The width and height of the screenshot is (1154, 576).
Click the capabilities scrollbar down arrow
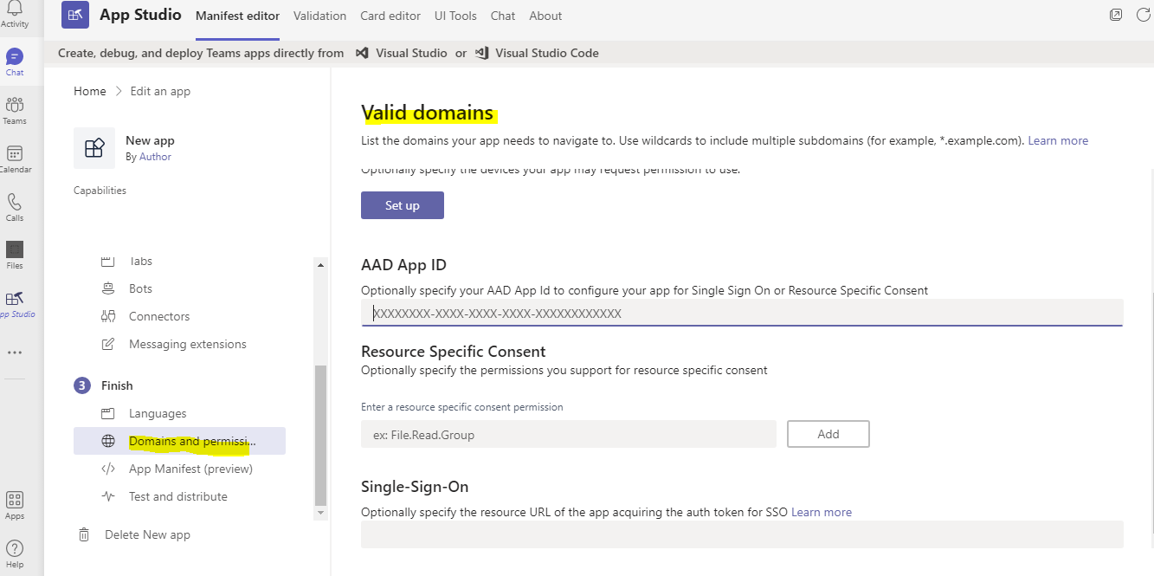pos(320,513)
